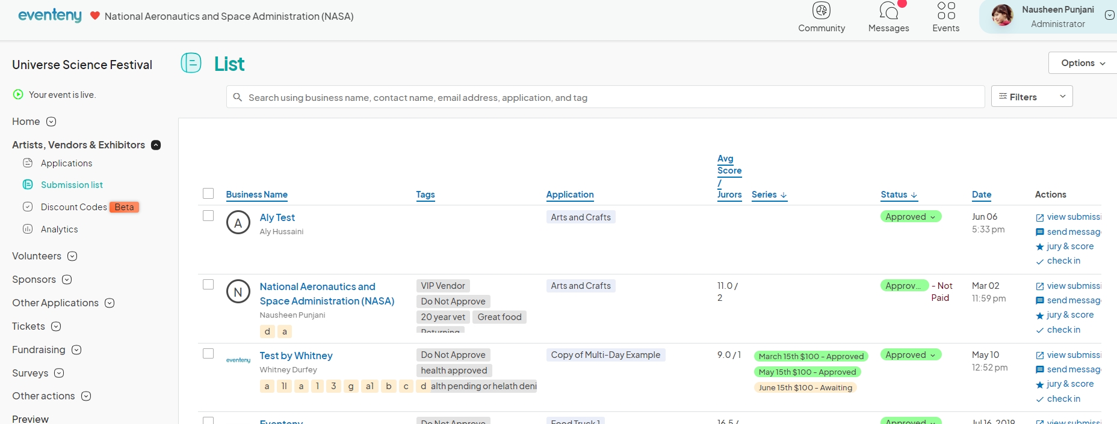
Task: Click view submission icon for Aly Test
Action: click(1040, 217)
